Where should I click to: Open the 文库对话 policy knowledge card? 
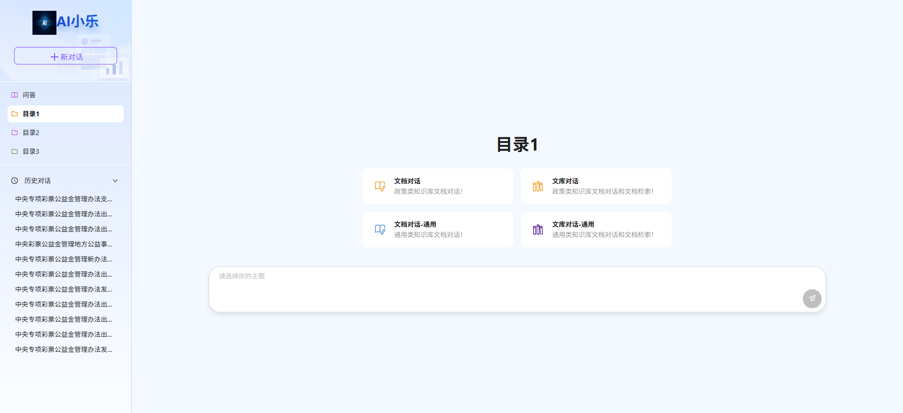(x=596, y=186)
